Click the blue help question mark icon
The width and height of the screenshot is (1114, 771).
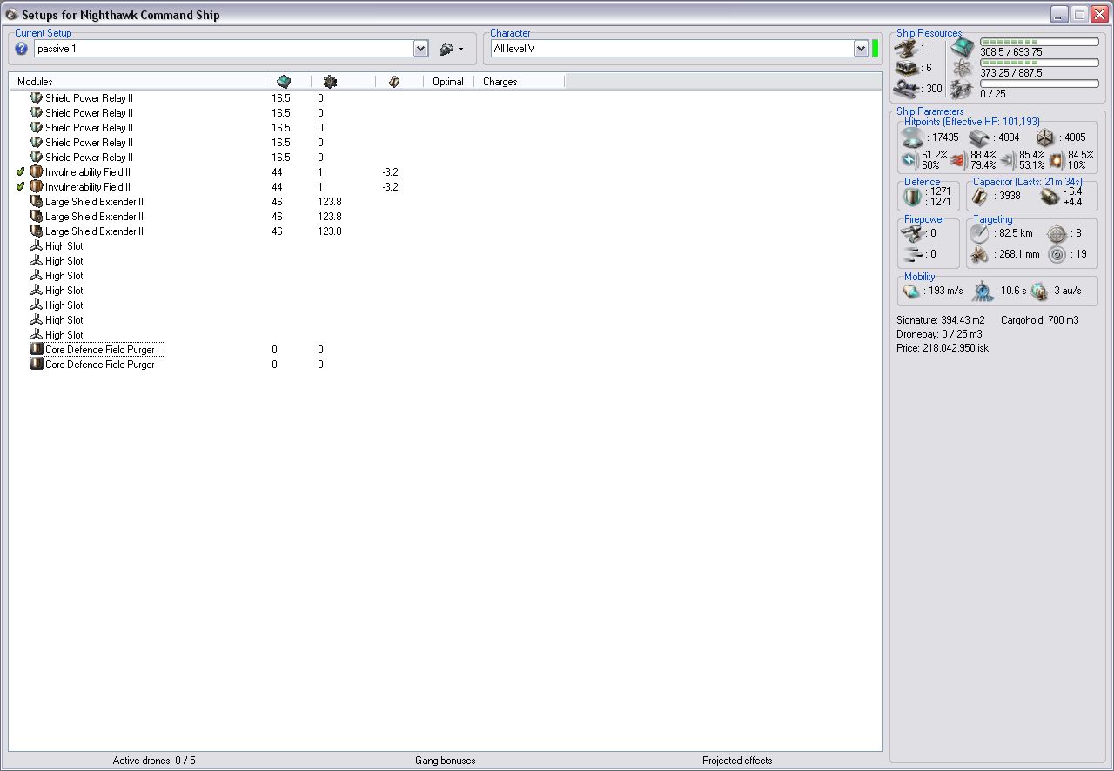click(22, 49)
